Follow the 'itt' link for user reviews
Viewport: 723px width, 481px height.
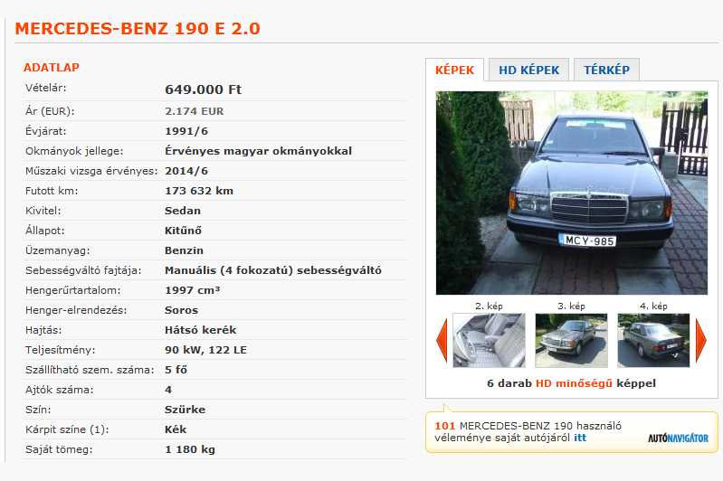580,438
